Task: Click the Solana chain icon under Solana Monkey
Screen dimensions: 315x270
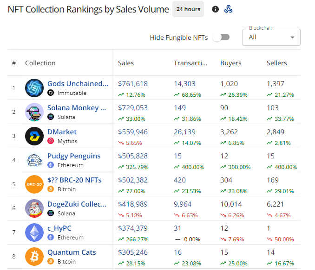Action: pos(51,117)
